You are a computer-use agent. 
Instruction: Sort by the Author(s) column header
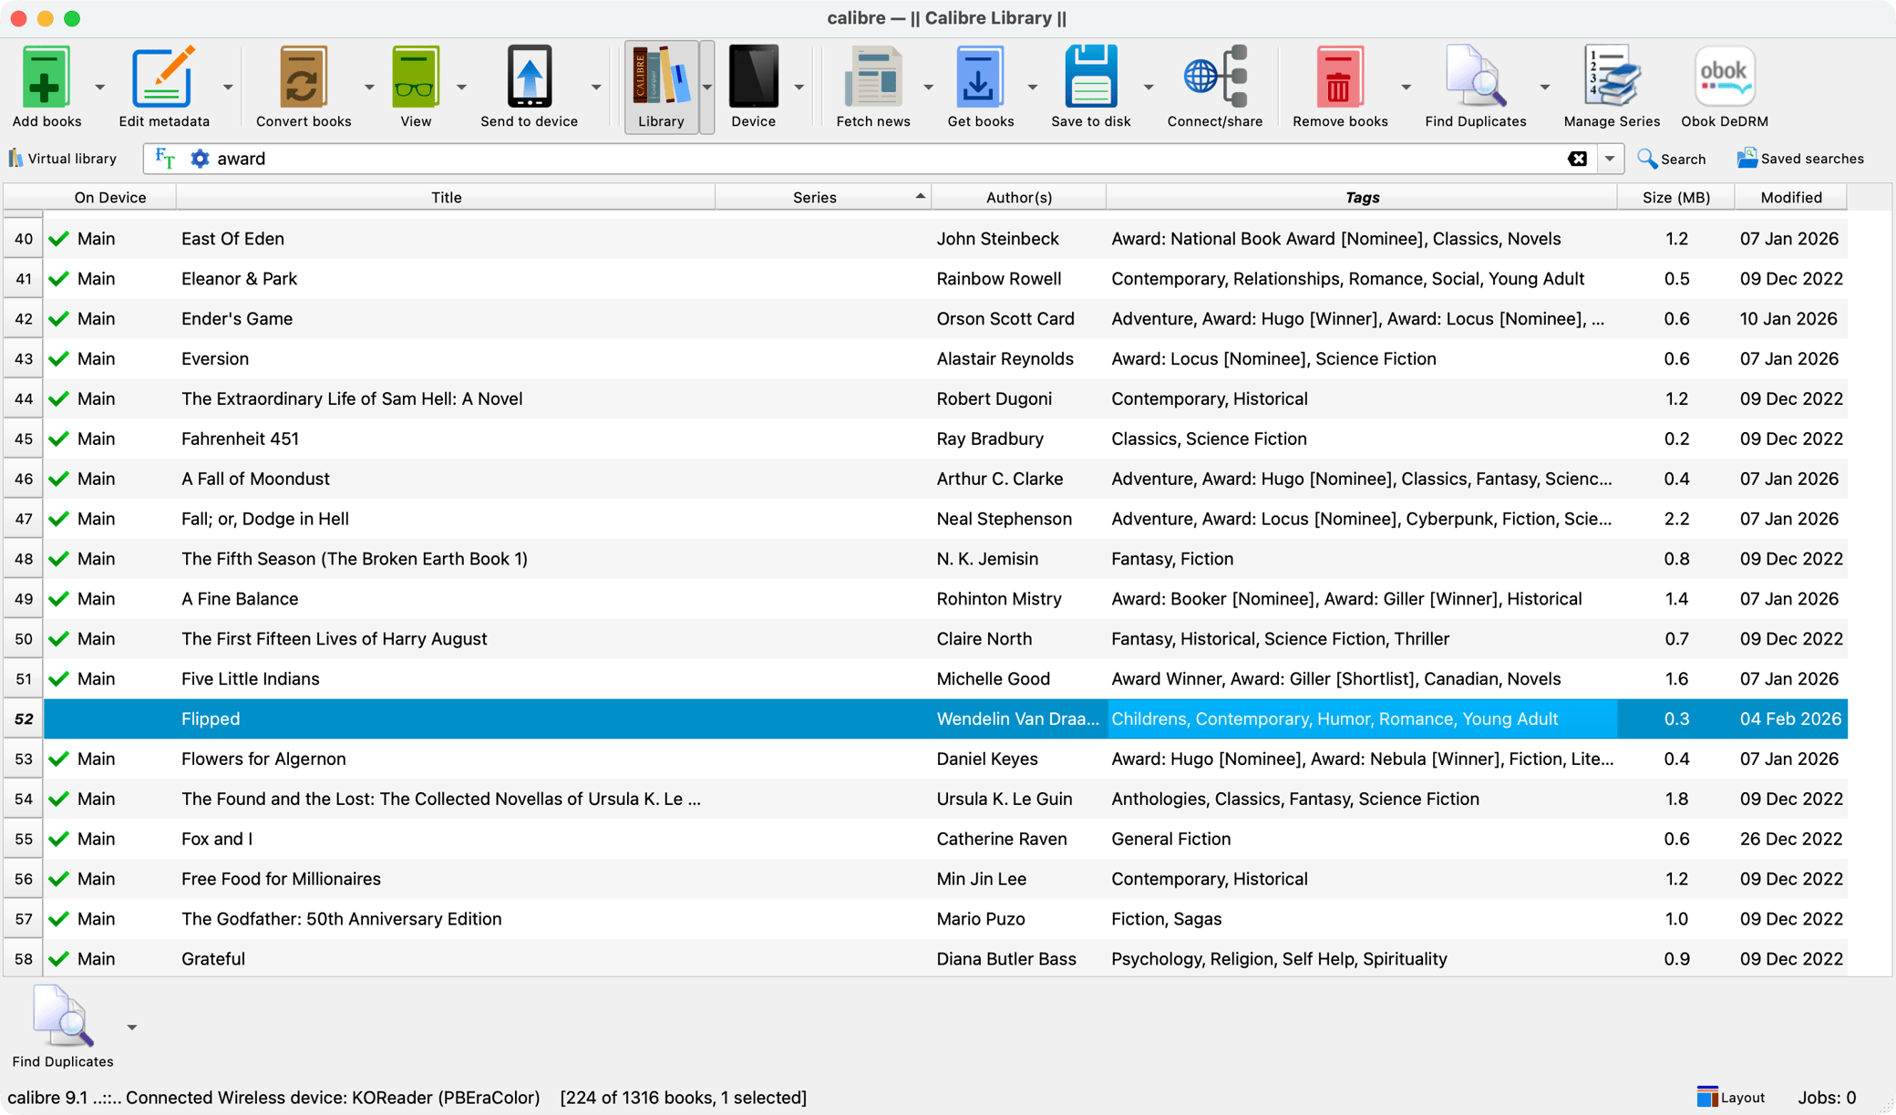point(1018,198)
